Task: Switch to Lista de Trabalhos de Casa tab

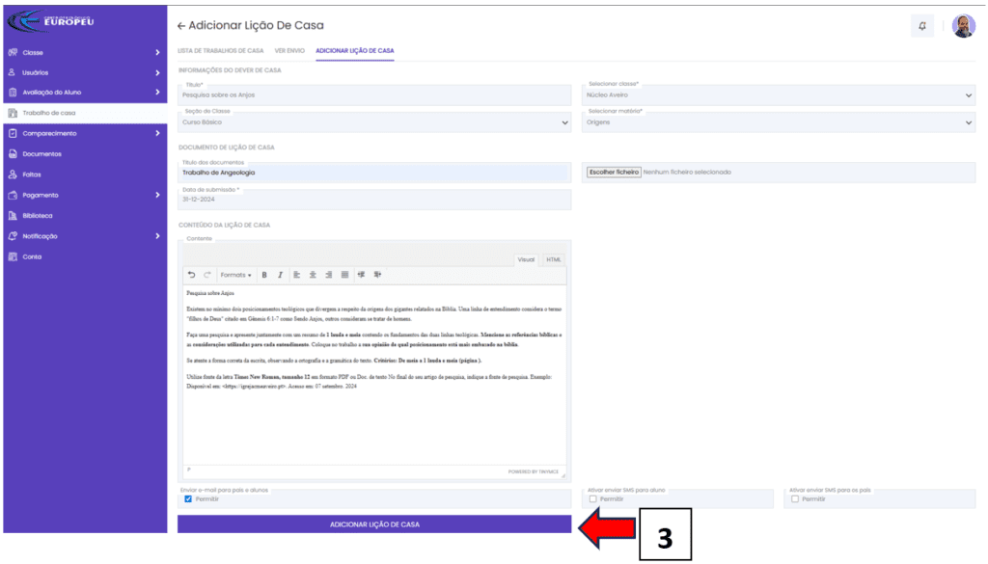Action: coord(220,50)
